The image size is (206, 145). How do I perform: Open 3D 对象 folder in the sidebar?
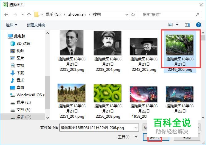pos(20,44)
